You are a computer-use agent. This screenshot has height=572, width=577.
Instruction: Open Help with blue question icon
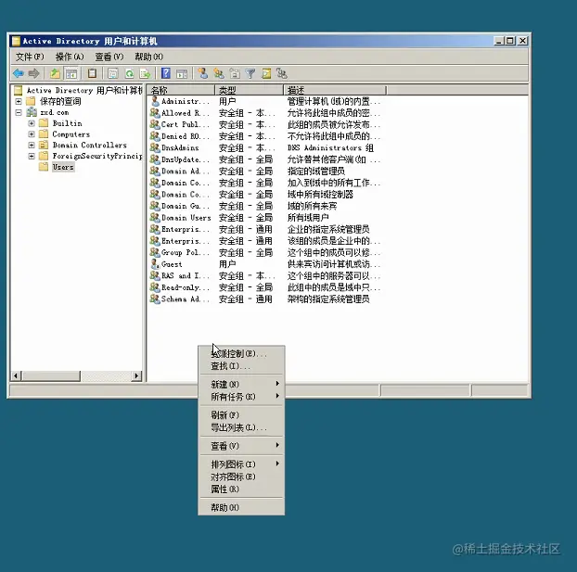coord(166,73)
